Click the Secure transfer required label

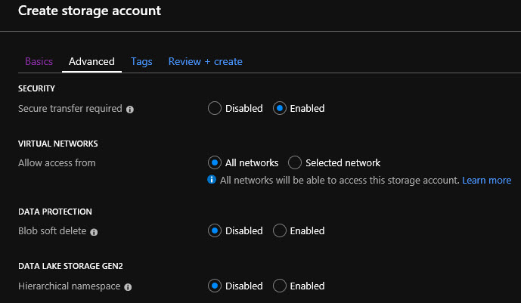(x=70, y=109)
